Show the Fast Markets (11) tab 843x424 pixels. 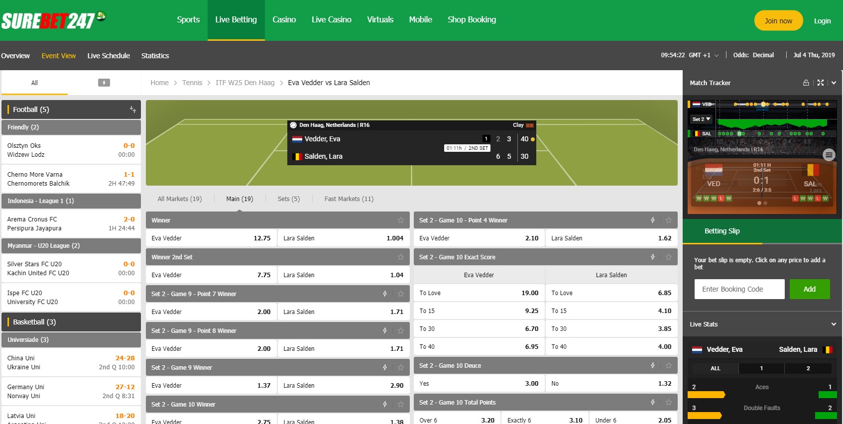tap(349, 199)
